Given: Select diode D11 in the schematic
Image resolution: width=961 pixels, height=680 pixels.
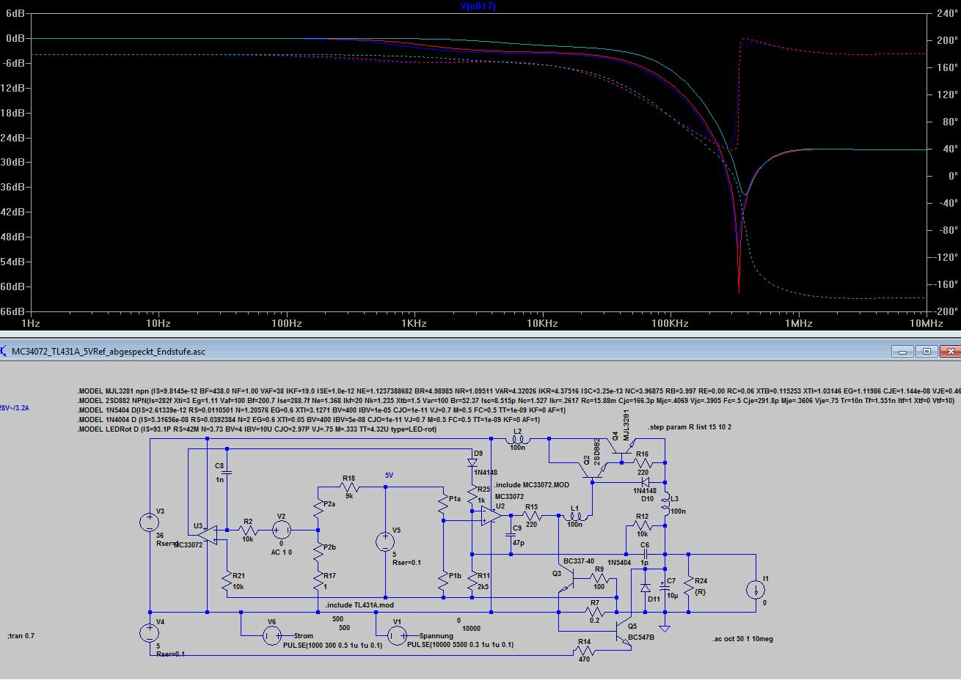Looking at the screenshot, I should tap(645, 588).
